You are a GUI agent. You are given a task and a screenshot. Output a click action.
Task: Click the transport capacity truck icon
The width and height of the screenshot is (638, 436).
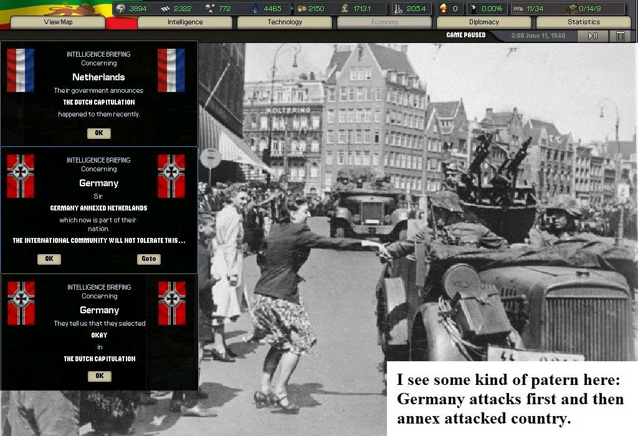517,9
